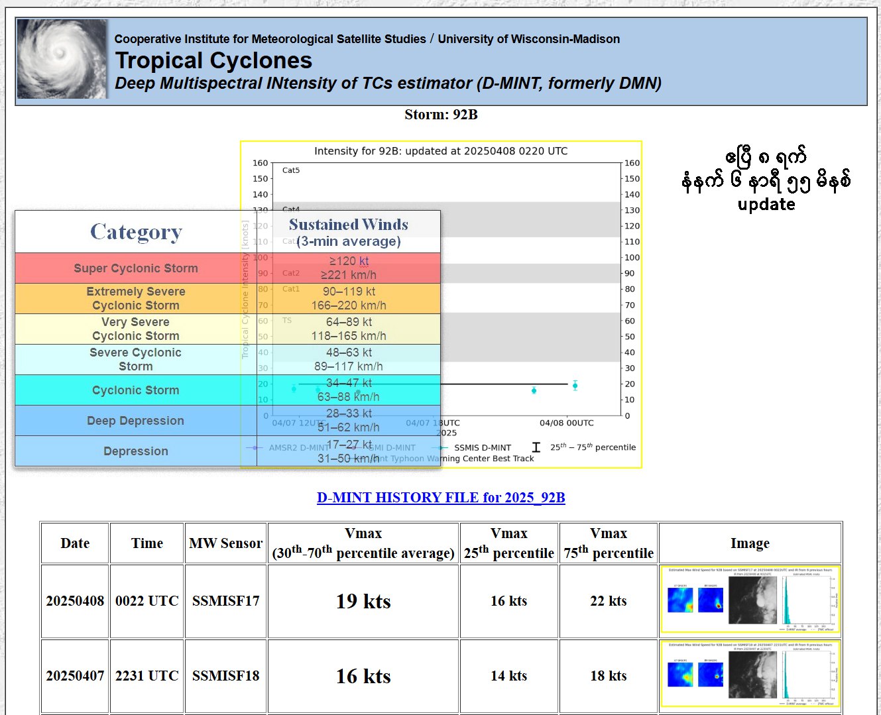Click the CIMSS University of Wisconsin-Madison header text
This screenshot has width=881, height=715.
coord(367,39)
